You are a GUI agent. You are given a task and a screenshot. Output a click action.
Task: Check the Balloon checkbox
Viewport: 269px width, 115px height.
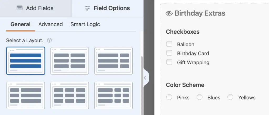point(169,44)
